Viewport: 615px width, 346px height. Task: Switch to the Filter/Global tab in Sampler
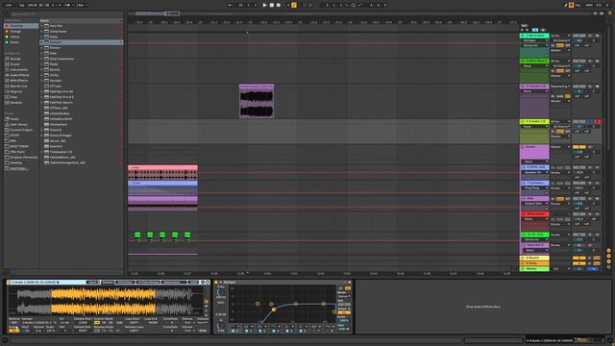[x=149, y=282]
